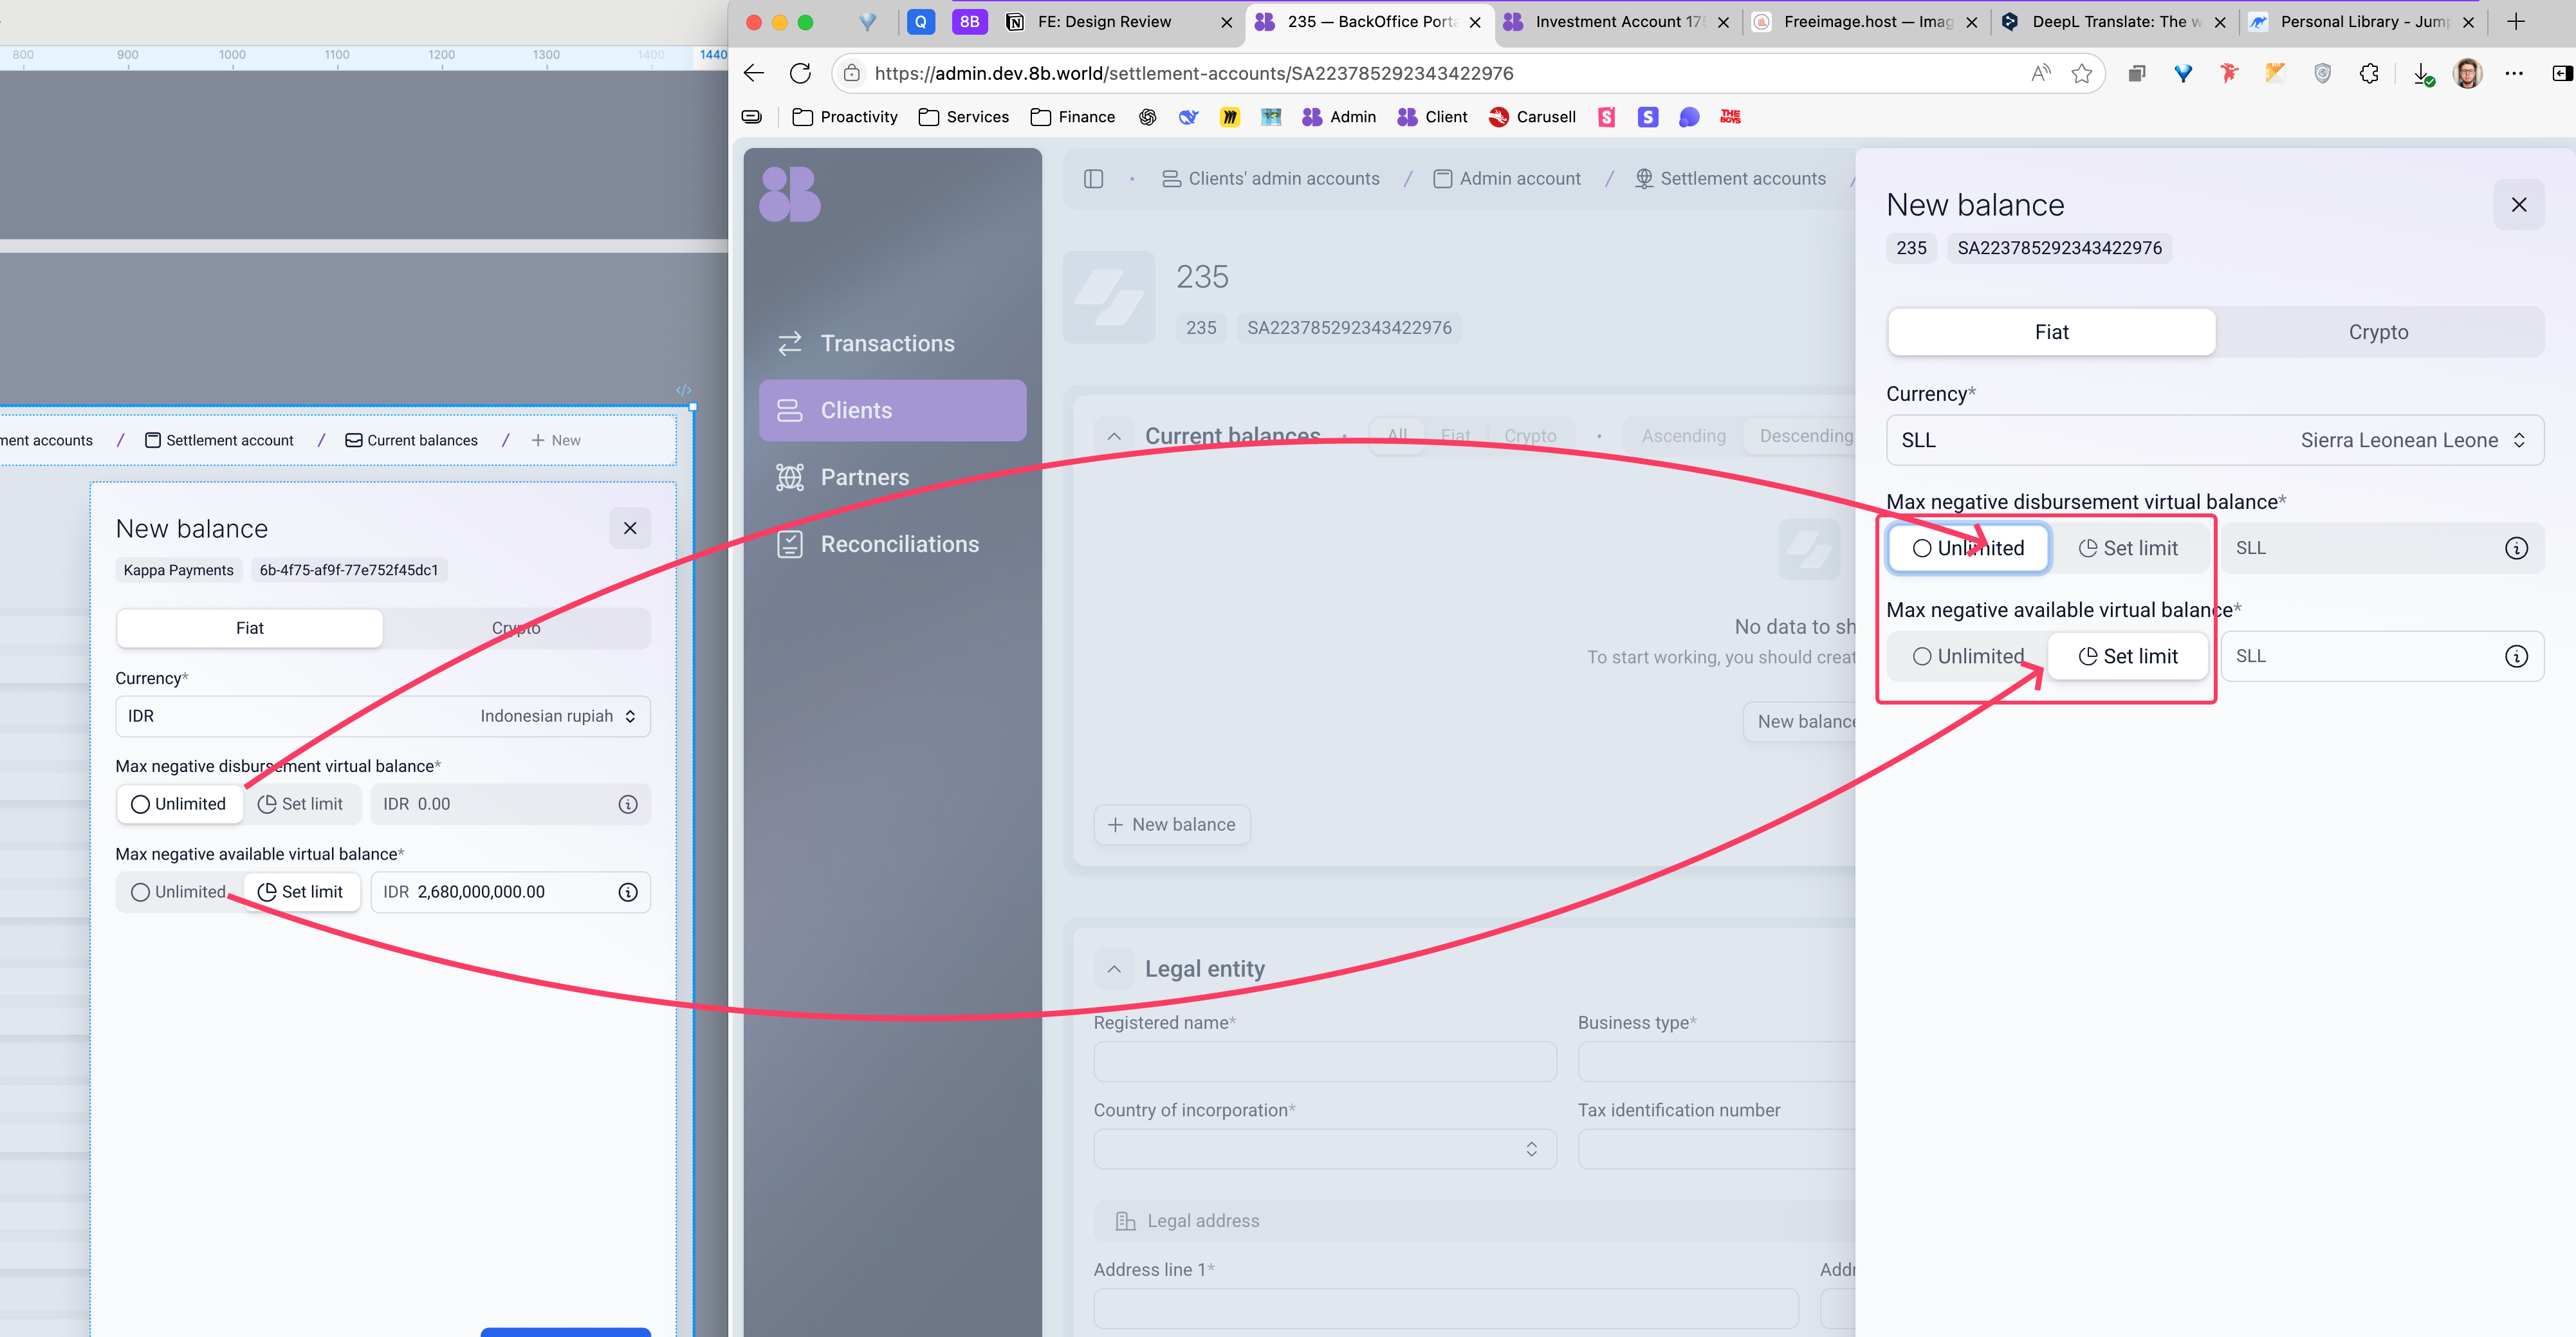
Task: Click the orange ruler extension icon
Action: click(x=2276, y=73)
